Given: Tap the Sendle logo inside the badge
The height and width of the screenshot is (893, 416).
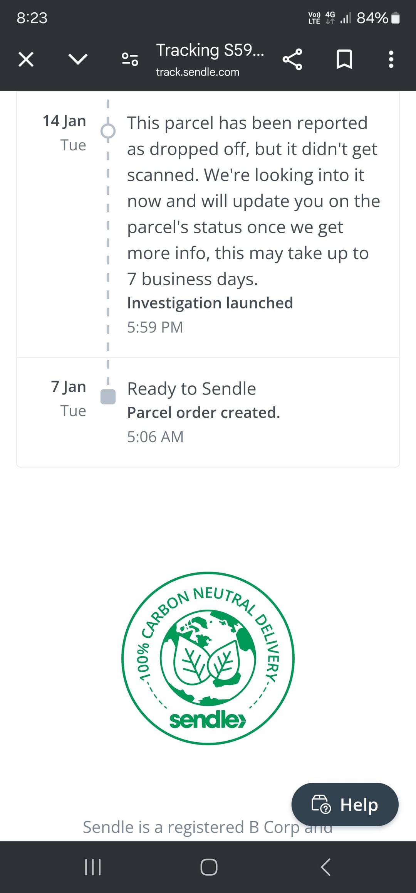Looking at the screenshot, I should coord(207,719).
